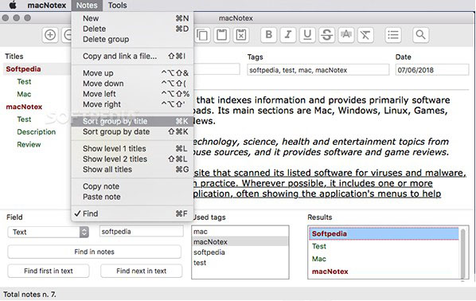
Task: Click the add note plus icon
Action: 50,35
